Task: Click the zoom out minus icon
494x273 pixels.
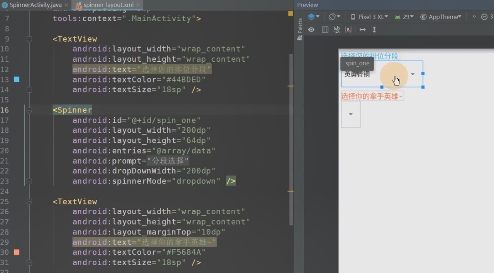Action: (x=484, y=17)
